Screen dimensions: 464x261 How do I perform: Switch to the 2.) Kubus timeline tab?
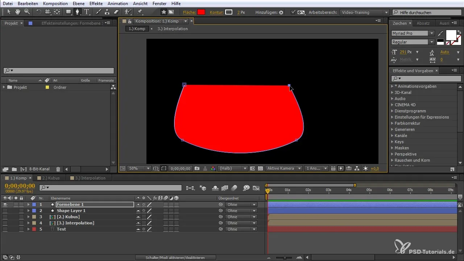point(51,178)
